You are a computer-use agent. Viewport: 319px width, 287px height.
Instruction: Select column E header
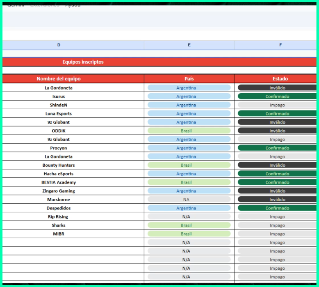[189, 45]
